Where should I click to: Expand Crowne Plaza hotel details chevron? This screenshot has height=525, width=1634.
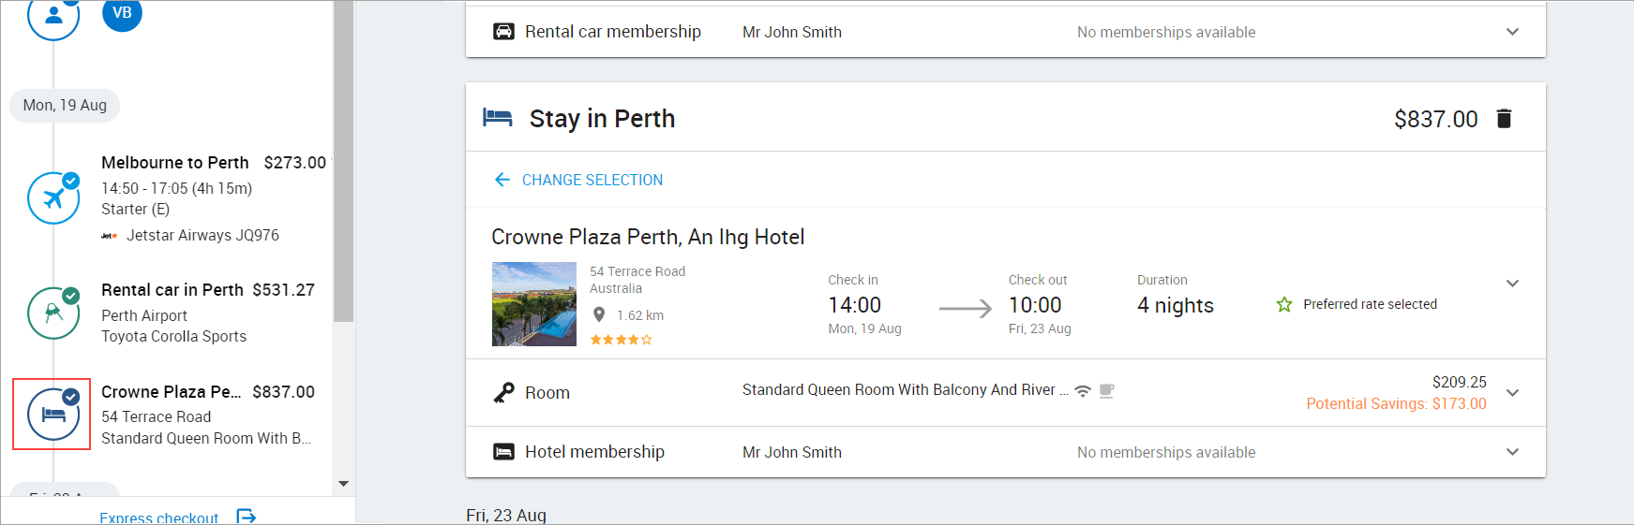(1512, 284)
